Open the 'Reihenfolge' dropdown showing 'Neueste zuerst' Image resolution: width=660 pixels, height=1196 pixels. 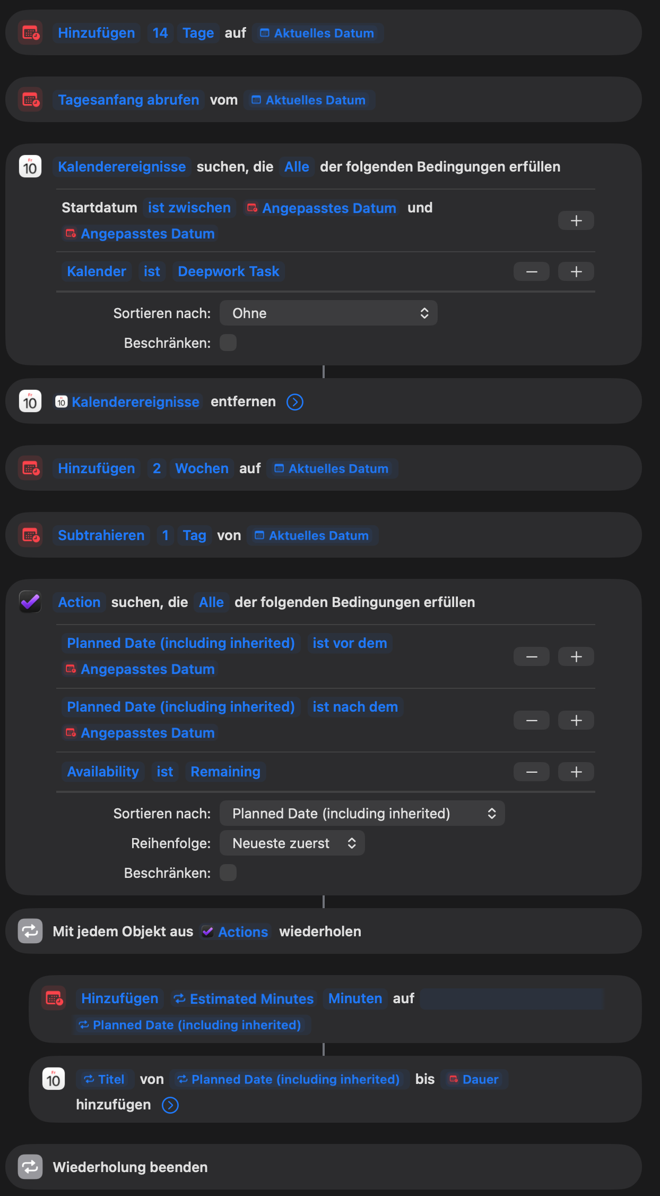tap(292, 843)
